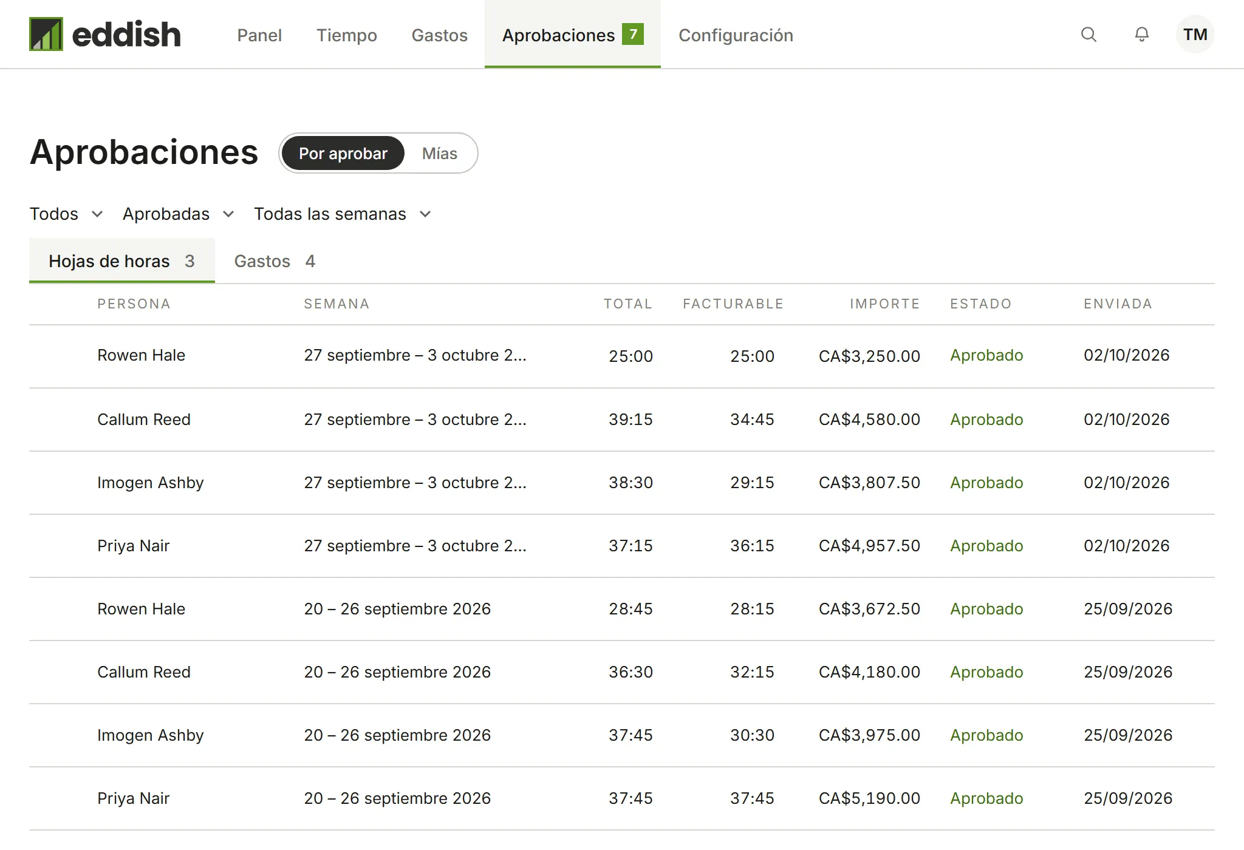
Task: Expand the Aprobadas status dropdown
Action: [x=179, y=214]
